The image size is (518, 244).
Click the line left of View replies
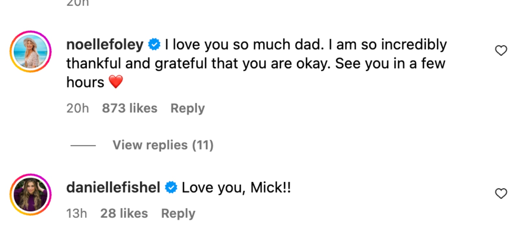click(83, 145)
